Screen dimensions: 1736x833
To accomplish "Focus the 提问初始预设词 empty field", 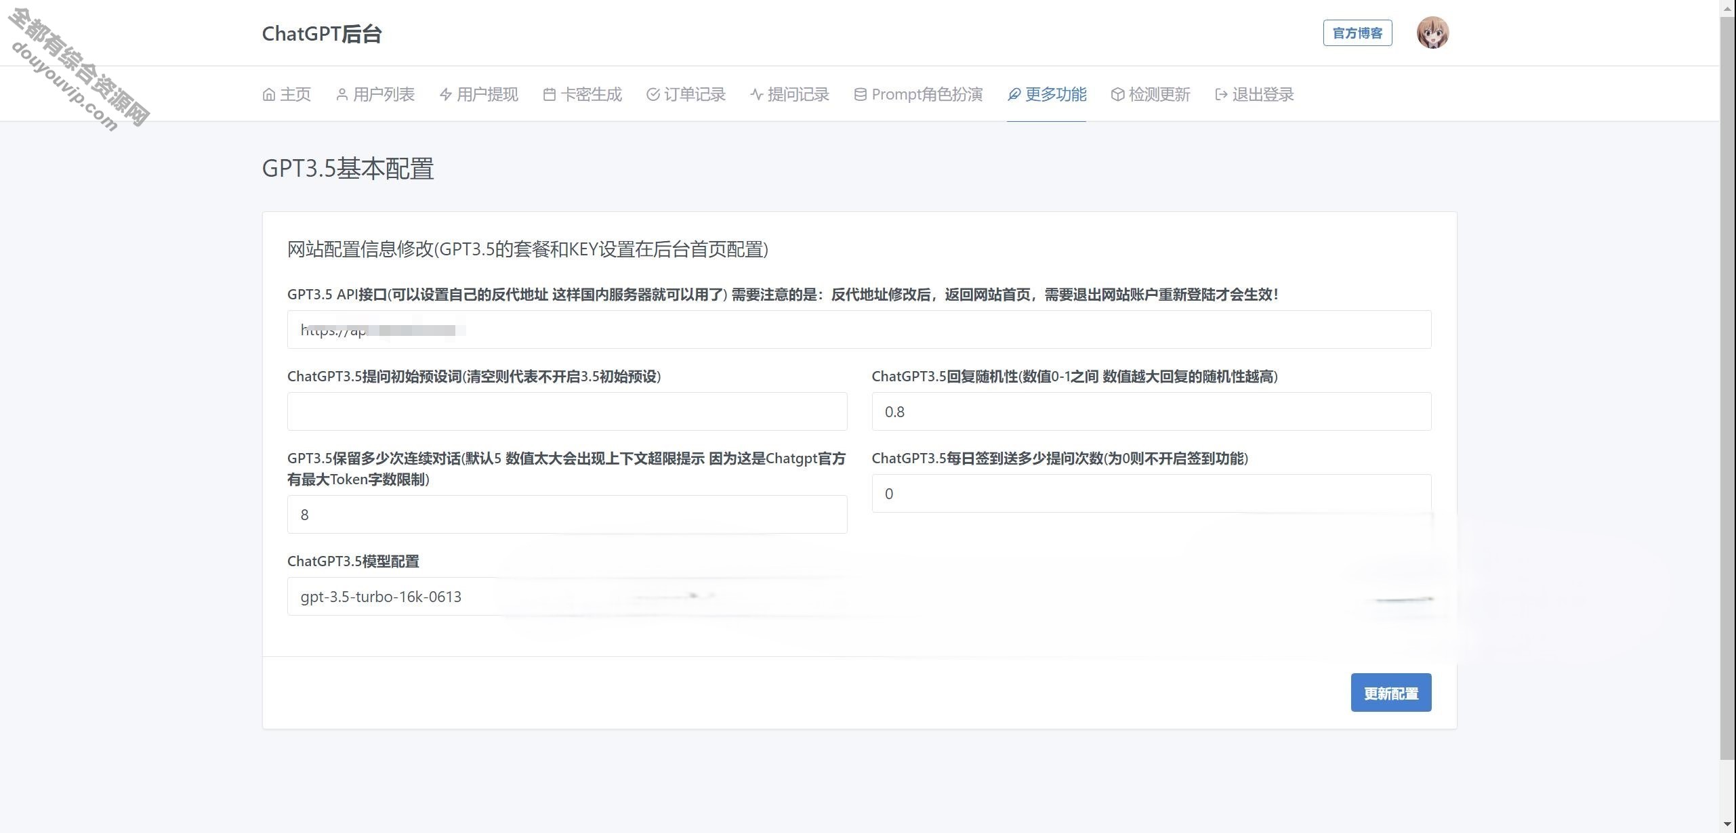I will 567,411.
